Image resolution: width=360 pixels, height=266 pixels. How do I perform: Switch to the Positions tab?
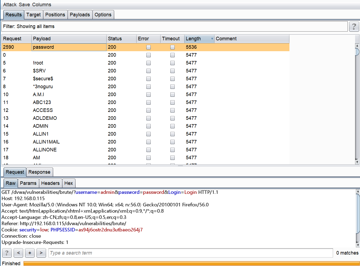coord(55,15)
